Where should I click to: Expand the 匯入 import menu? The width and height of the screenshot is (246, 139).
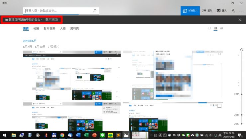point(221,11)
